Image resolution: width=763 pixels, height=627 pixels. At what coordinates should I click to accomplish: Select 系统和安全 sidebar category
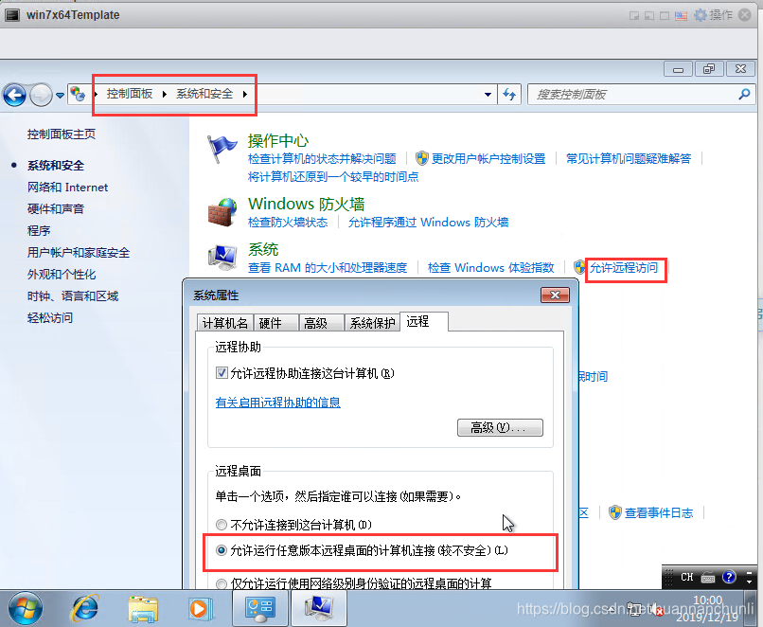[56, 166]
